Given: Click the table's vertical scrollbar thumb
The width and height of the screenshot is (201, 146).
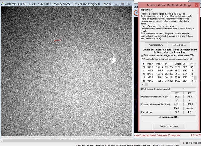Looking at the screenshot, I should pyautogui.click(x=195, y=78).
